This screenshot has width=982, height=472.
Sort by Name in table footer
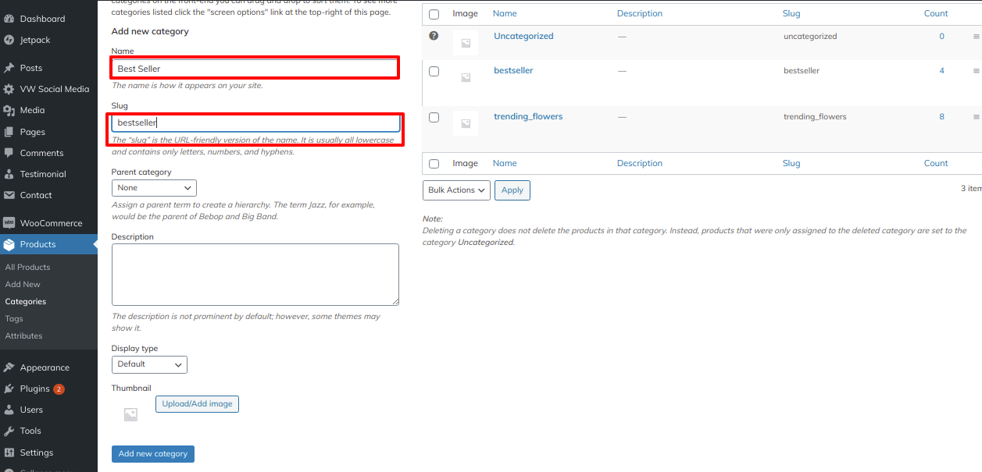pos(505,163)
